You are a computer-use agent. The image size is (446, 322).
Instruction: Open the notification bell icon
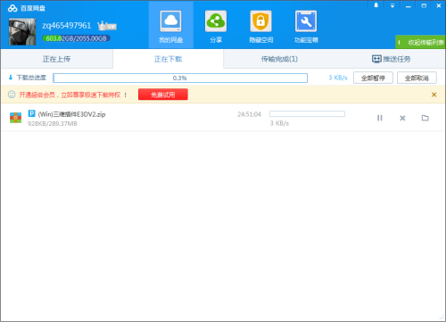coord(376,5)
